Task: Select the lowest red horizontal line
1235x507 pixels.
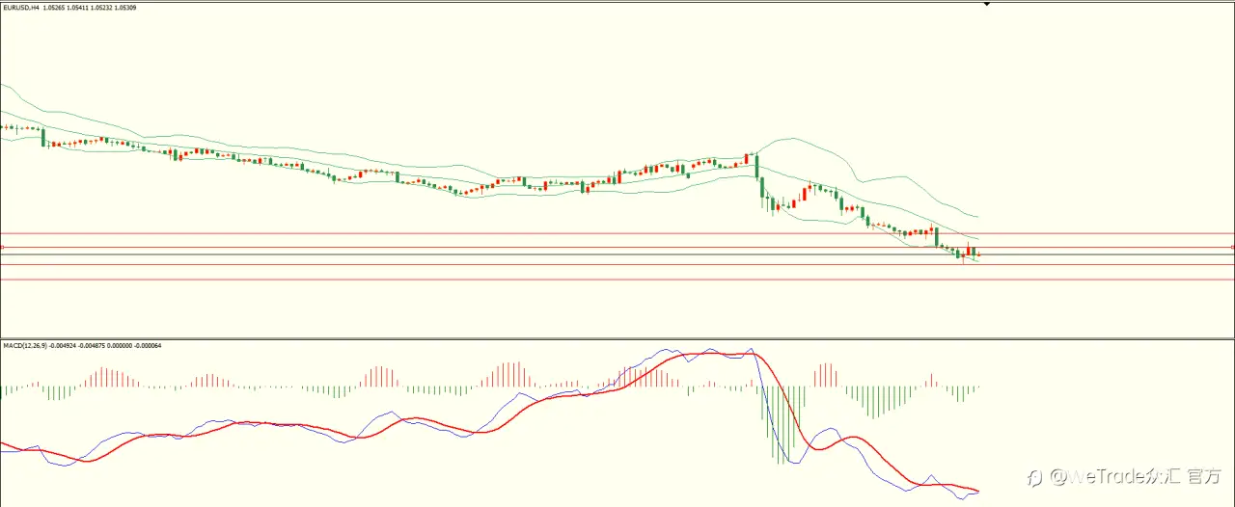Action: coord(617,280)
